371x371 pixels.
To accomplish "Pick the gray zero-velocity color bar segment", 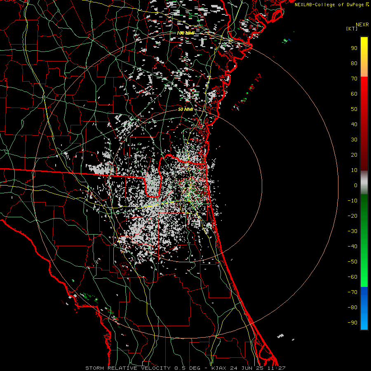I will click(364, 183).
